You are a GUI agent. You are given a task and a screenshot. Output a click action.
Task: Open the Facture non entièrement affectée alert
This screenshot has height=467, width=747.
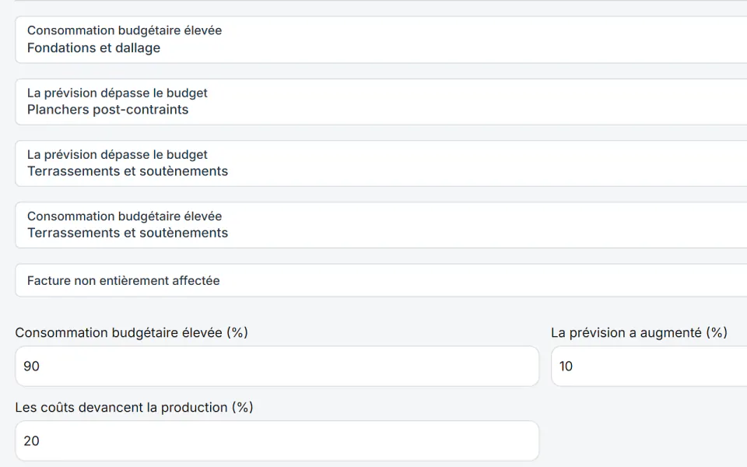(381, 280)
